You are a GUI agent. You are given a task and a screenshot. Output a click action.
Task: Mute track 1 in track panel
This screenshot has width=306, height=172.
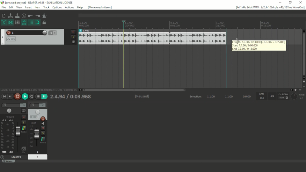tap(73, 32)
